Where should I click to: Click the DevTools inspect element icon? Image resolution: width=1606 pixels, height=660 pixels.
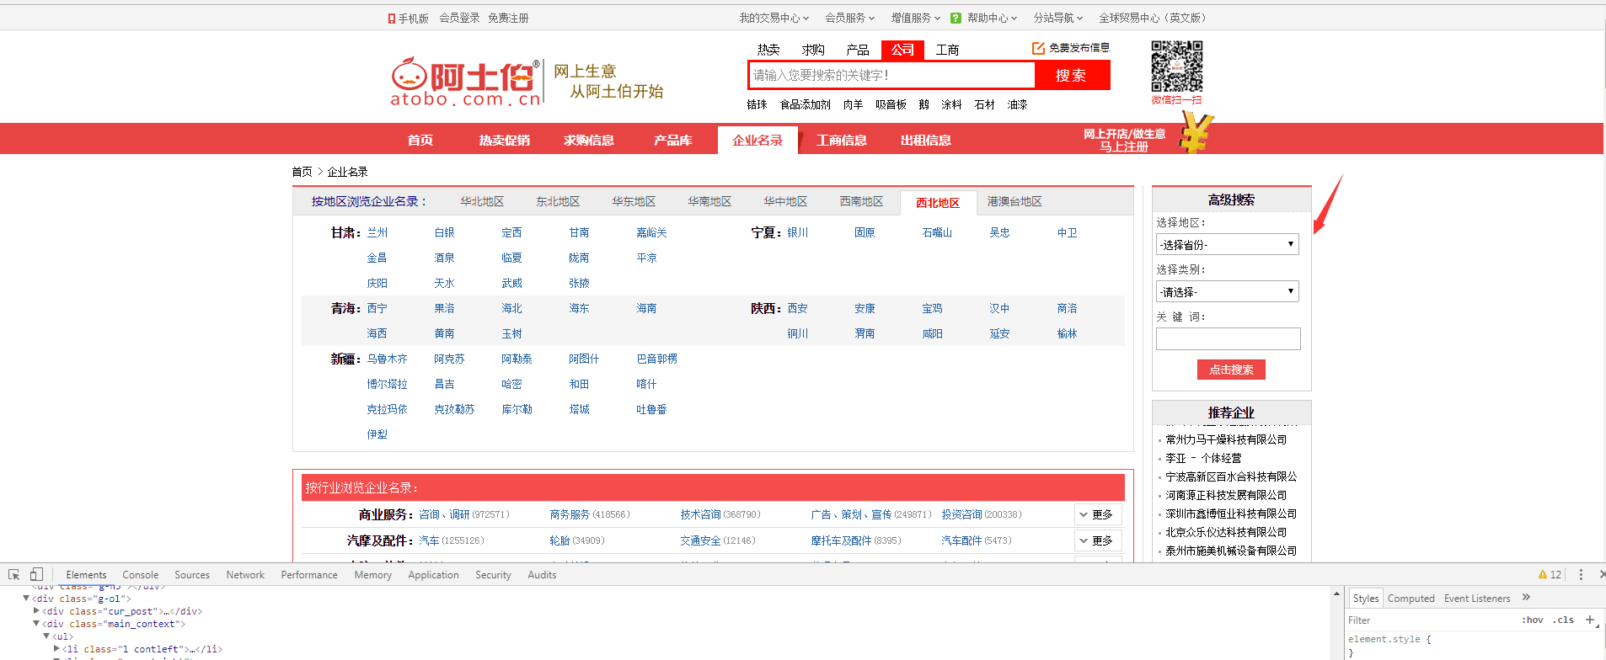pyautogui.click(x=14, y=574)
